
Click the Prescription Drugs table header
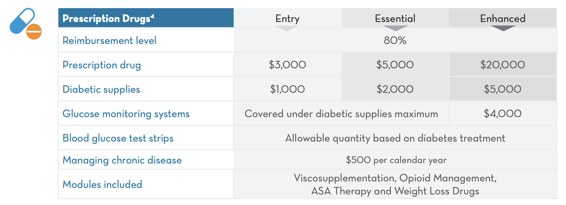(x=108, y=19)
